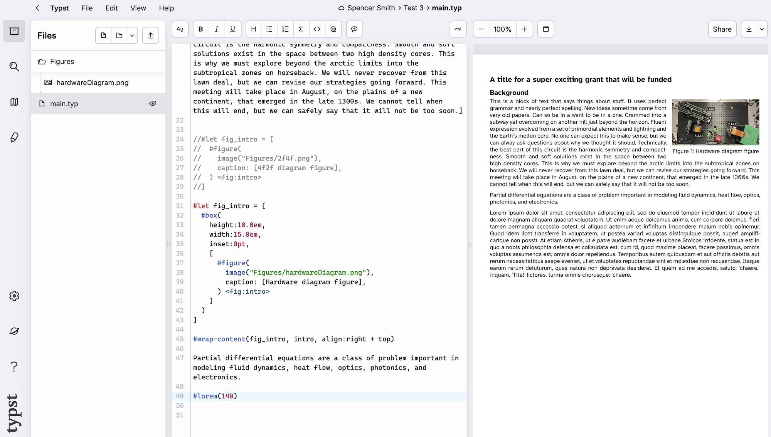
Task: Insert math equation with sigma icon
Action: click(x=301, y=29)
